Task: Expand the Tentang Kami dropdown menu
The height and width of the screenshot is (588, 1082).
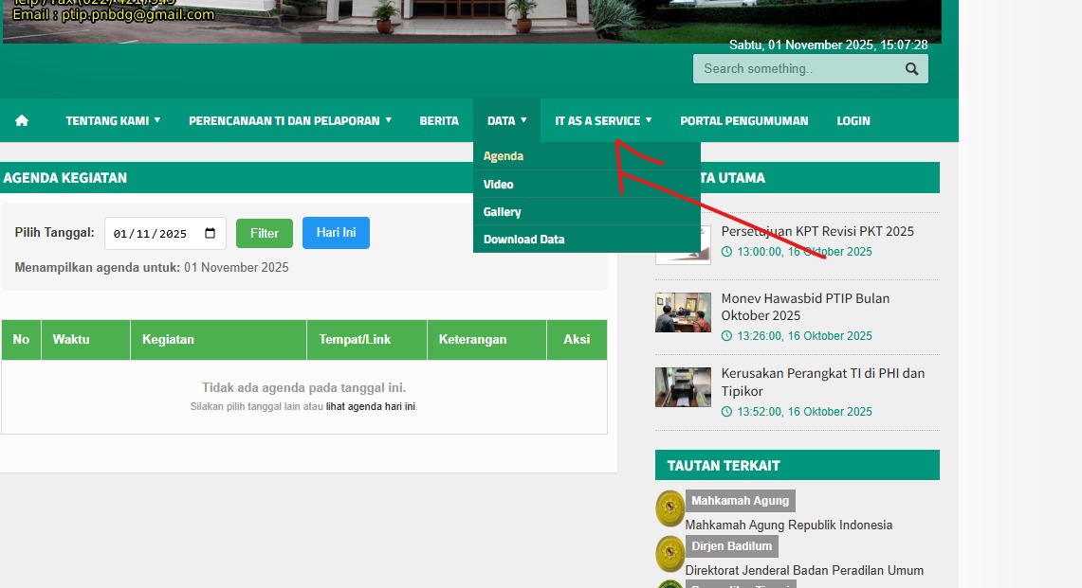Action: pos(113,120)
